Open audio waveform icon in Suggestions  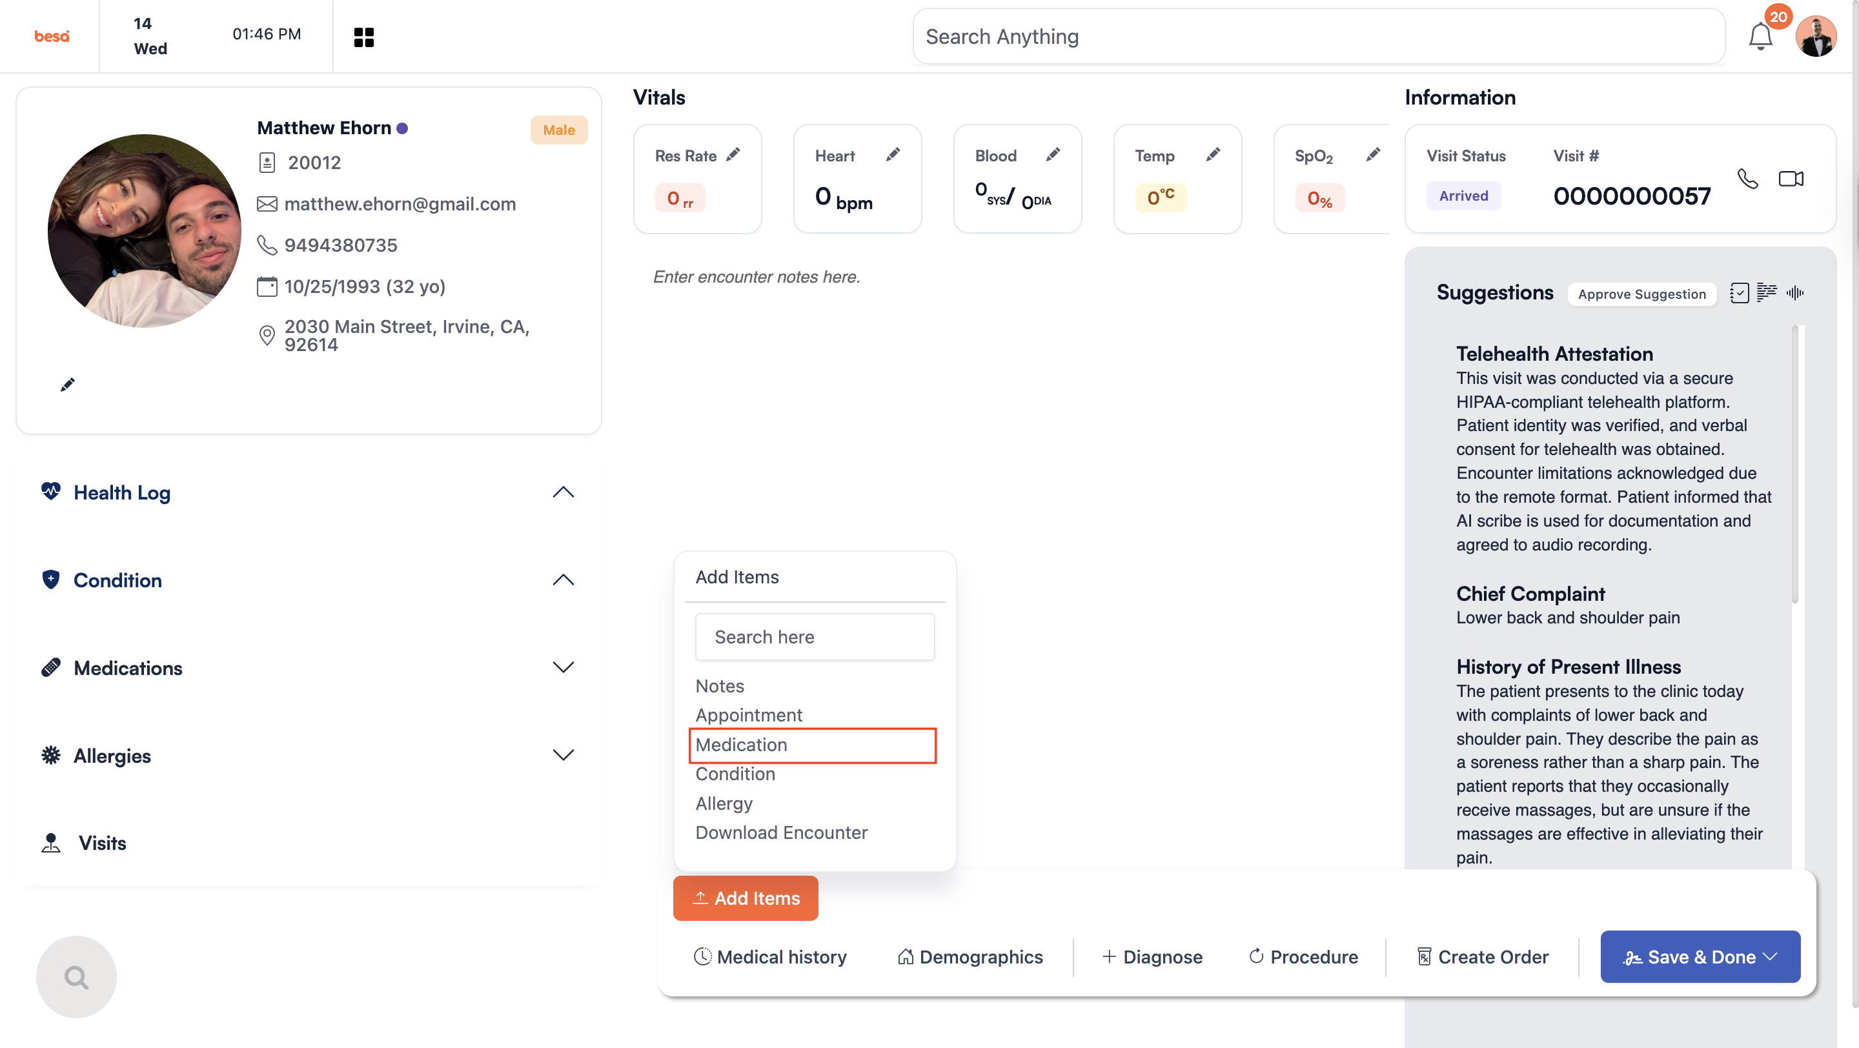coord(1794,293)
